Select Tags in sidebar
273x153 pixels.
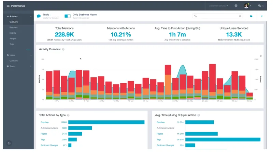coord(12,44)
